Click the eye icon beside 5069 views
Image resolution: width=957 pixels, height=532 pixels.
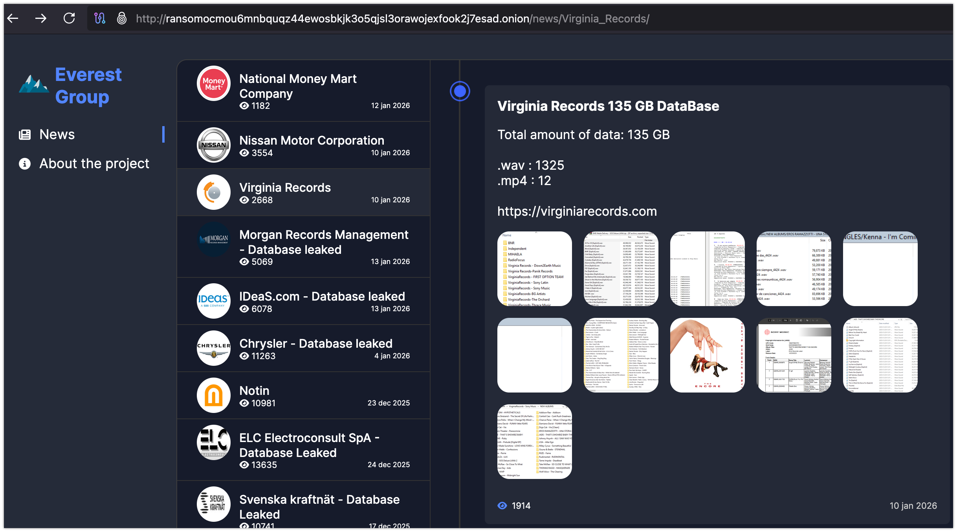pyautogui.click(x=244, y=262)
